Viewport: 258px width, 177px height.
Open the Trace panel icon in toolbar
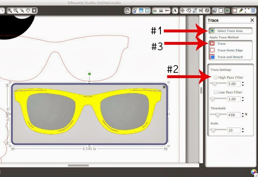pyautogui.click(x=227, y=10)
